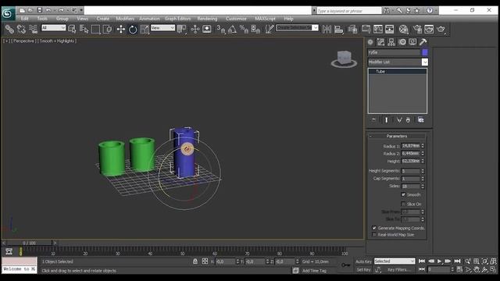Click the Align tool icon
The height and width of the screenshot is (281, 500).
338,30
